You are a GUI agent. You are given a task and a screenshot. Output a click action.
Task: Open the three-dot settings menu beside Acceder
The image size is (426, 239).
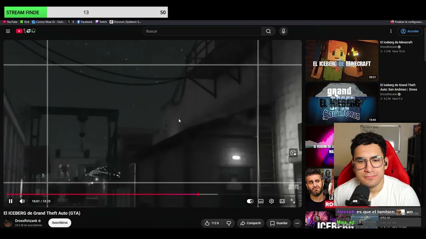391,31
